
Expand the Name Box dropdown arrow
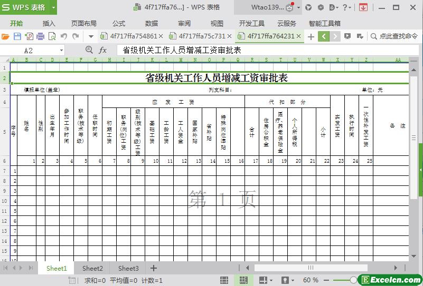click(x=61, y=51)
